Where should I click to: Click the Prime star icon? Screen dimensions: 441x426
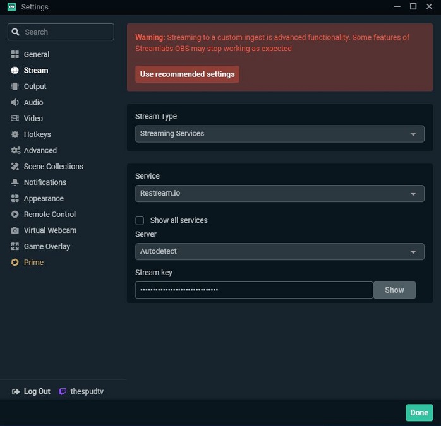pyautogui.click(x=15, y=263)
